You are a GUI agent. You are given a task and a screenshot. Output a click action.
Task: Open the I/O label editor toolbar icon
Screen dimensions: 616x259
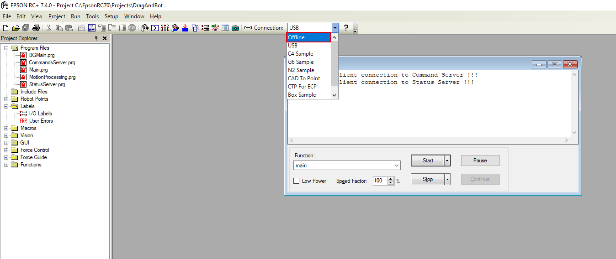point(205,28)
